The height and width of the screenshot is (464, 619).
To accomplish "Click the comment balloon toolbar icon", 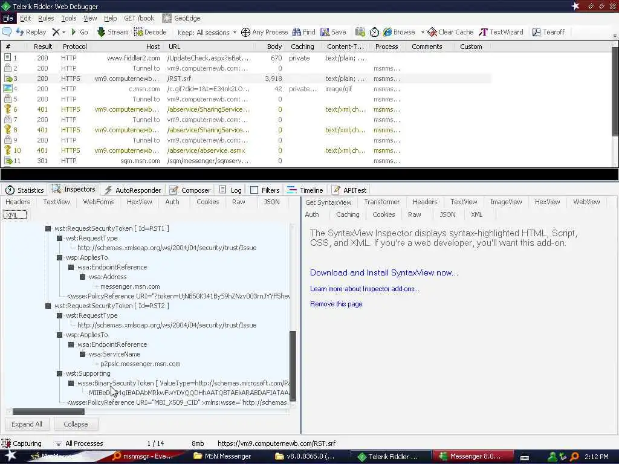I will click(7, 32).
